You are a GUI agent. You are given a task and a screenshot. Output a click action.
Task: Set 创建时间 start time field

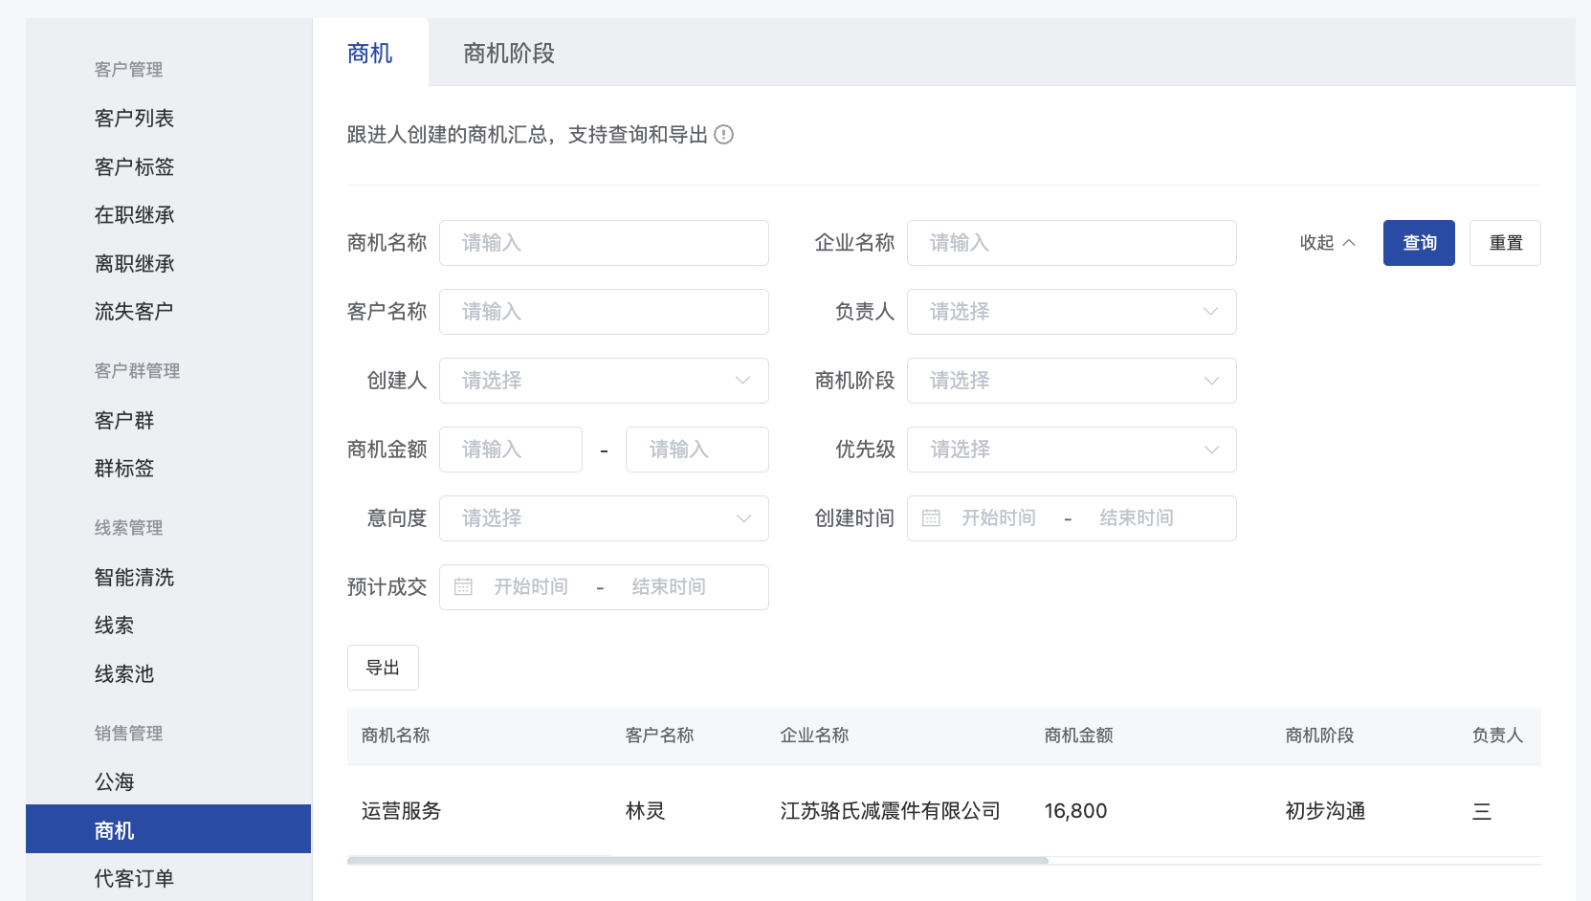[999, 518]
